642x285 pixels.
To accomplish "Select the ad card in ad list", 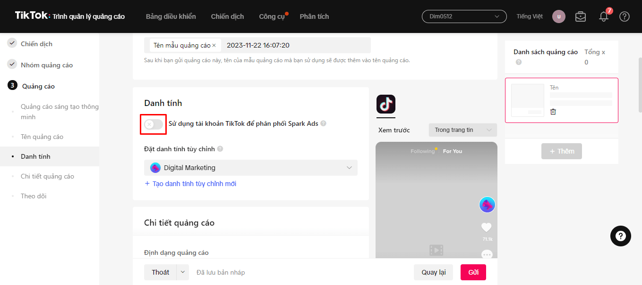I will point(562,100).
